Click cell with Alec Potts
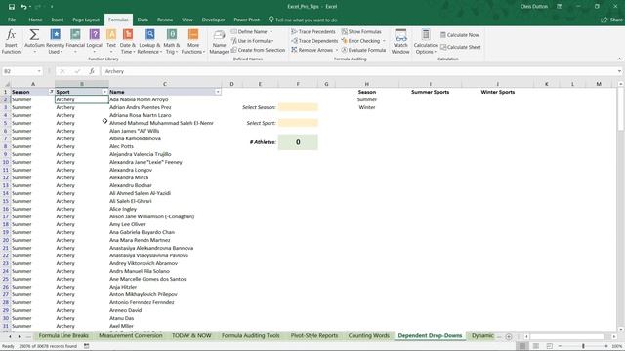Screen dimensions: 625x351 [165, 146]
